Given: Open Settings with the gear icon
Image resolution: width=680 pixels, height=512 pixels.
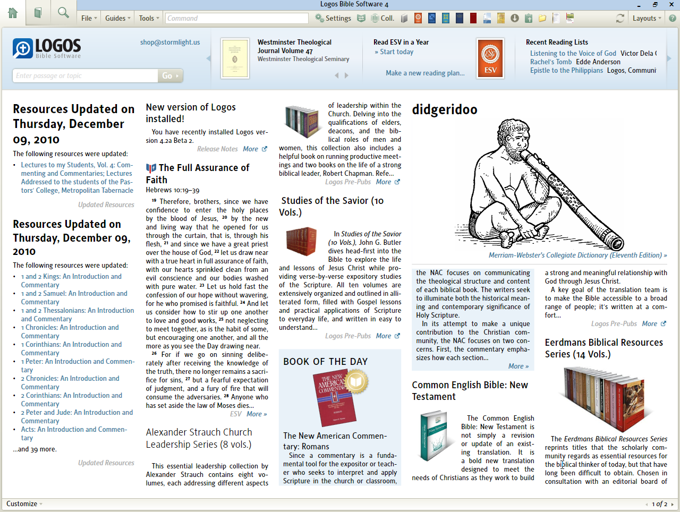Looking at the screenshot, I should tap(333, 18).
